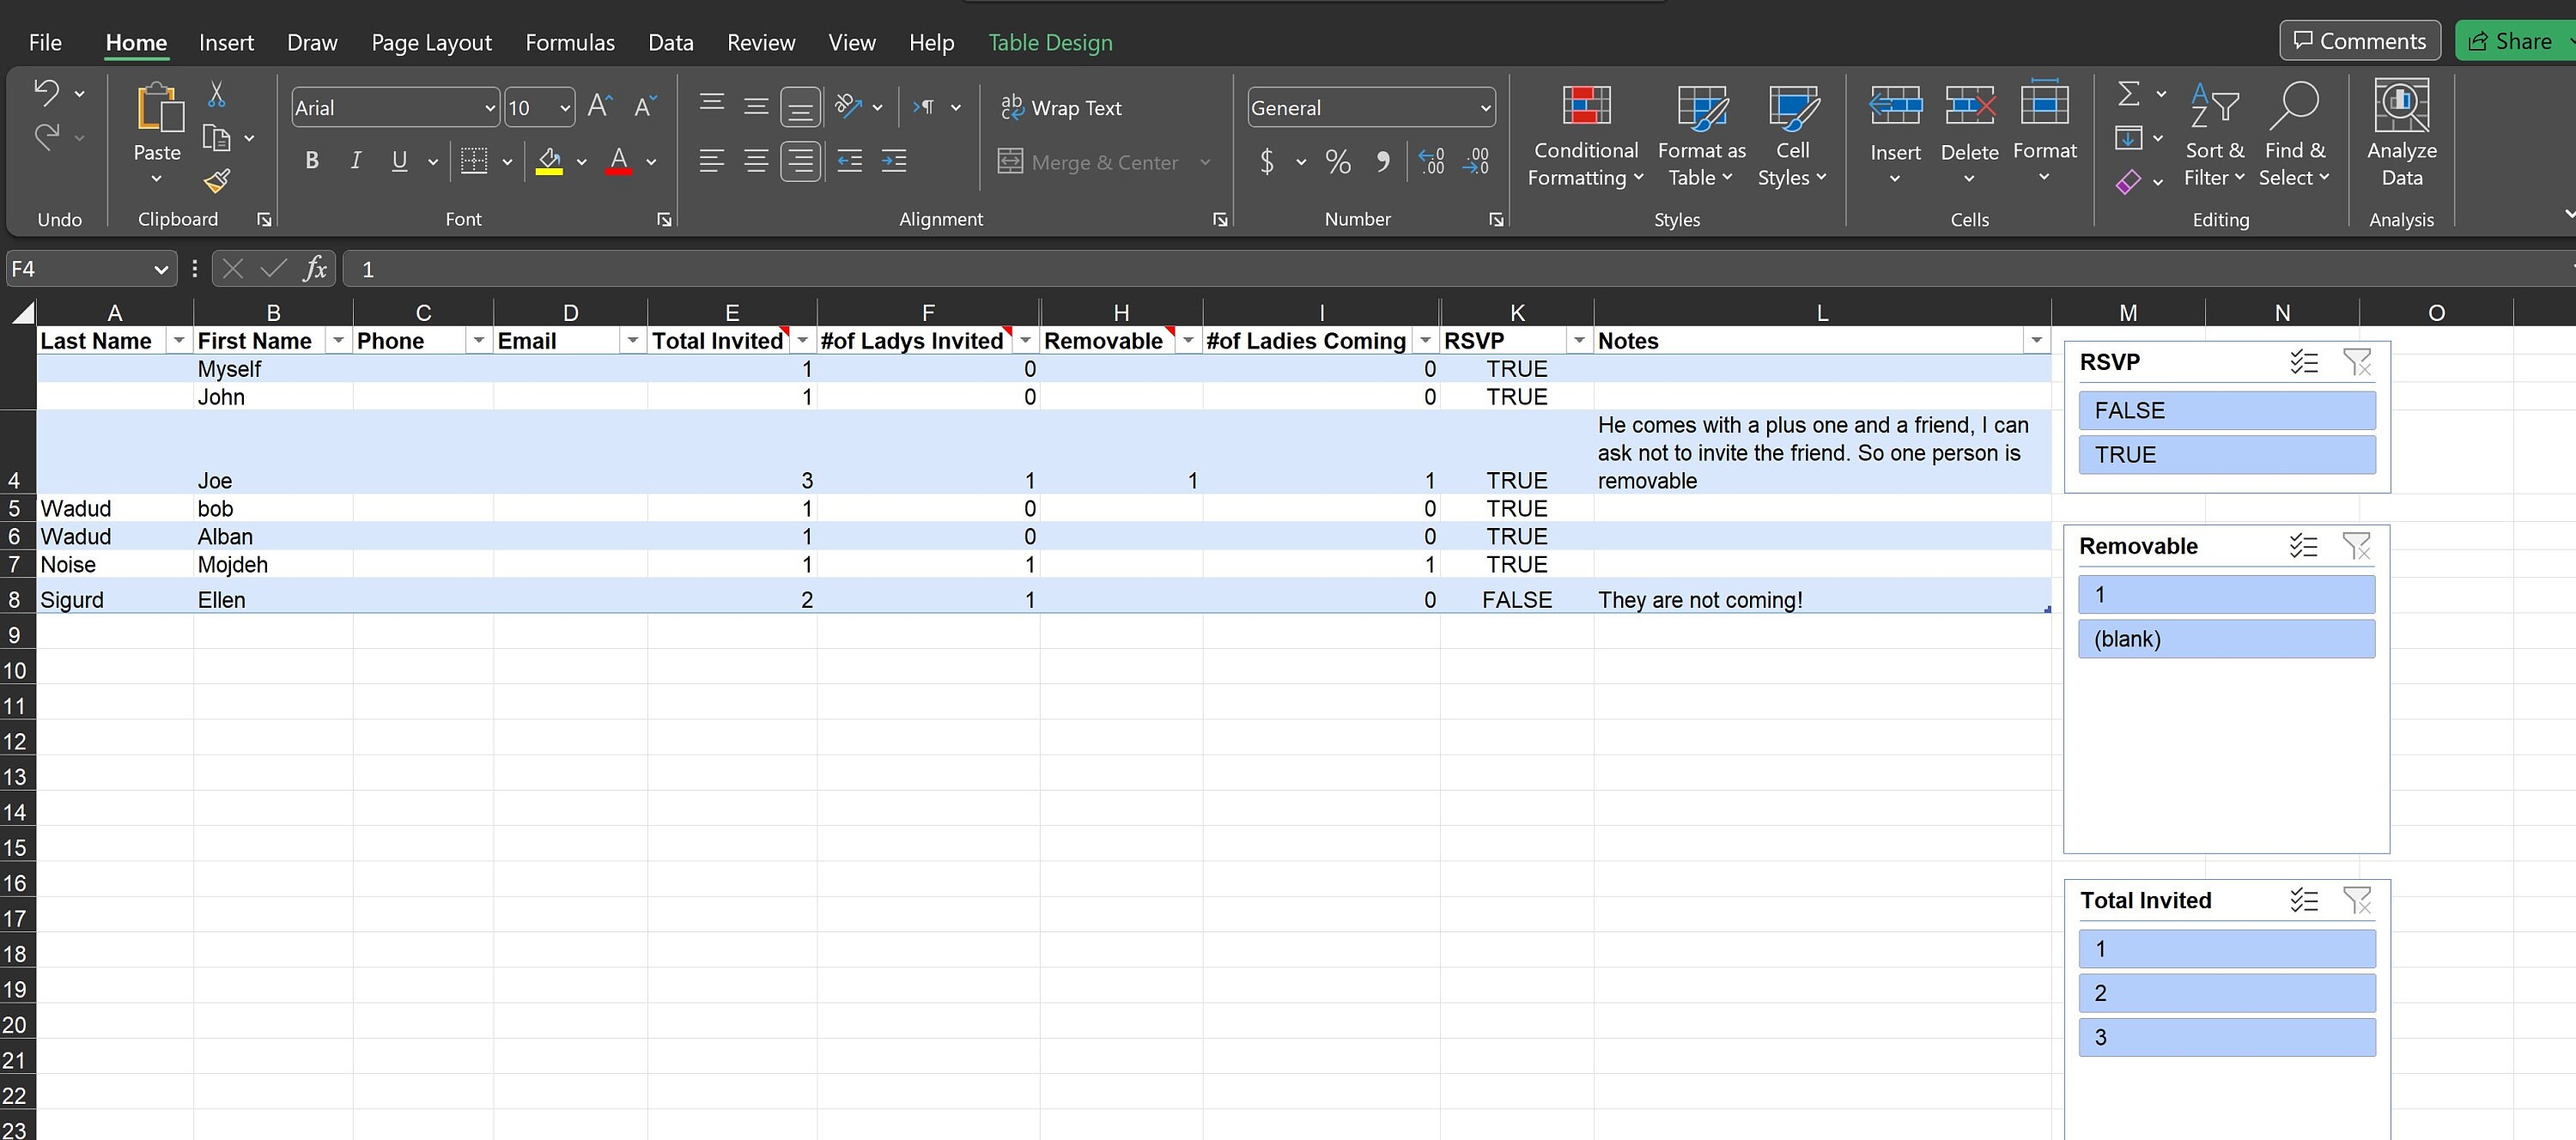Toggle (blank) in the Removable slicer
Viewport: 2576px width, 1140px height.
click(2226, 639)
